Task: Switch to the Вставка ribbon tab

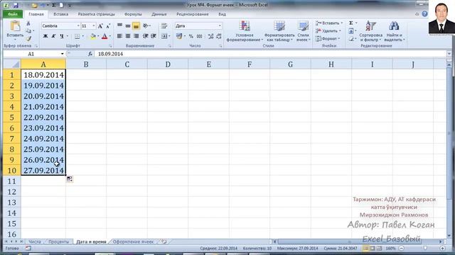Action: tap(61, 14)
